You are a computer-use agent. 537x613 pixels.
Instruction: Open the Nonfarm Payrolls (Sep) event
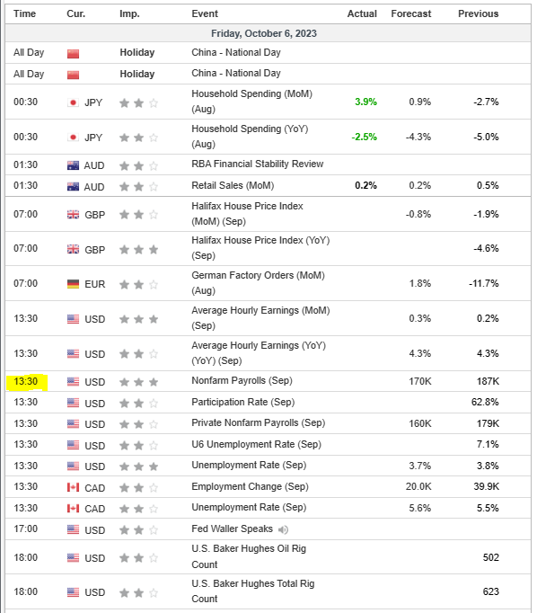[x=242, y=381]
